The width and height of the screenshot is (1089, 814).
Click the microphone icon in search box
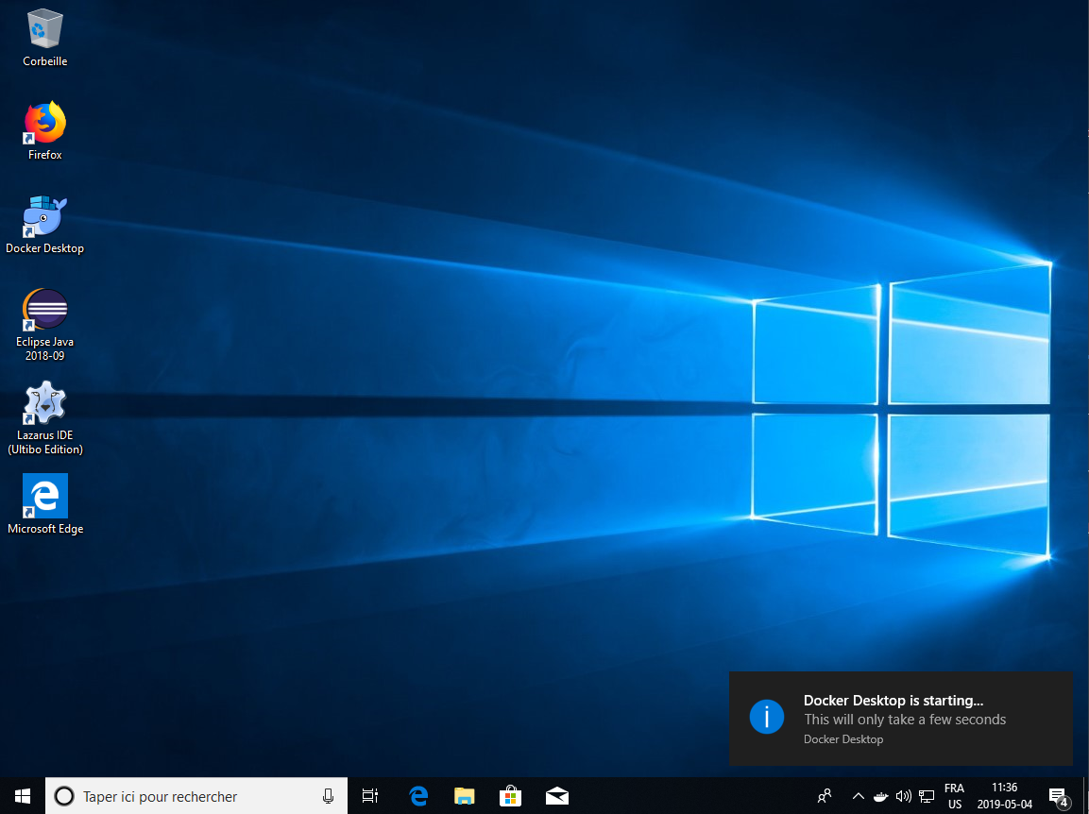pos(328,796)
